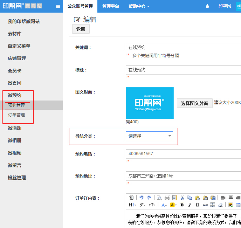Screen dimensions: 241x228
Task: Apply italic formatting in the editor
Action: pyautogui.click(x=190, y=205)
